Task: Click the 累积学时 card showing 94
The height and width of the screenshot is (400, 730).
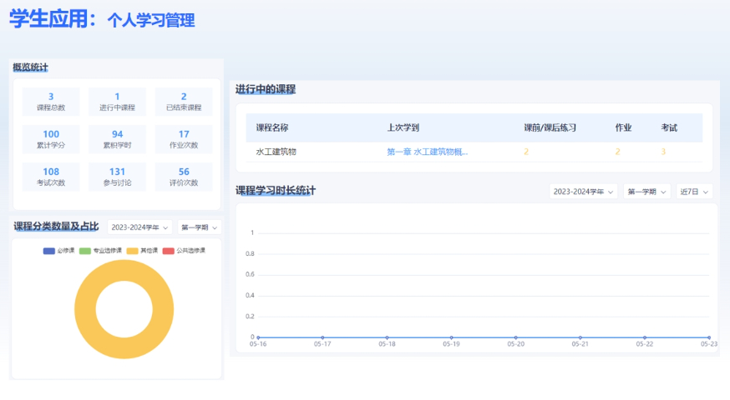Action: click(x=117, y=139)
